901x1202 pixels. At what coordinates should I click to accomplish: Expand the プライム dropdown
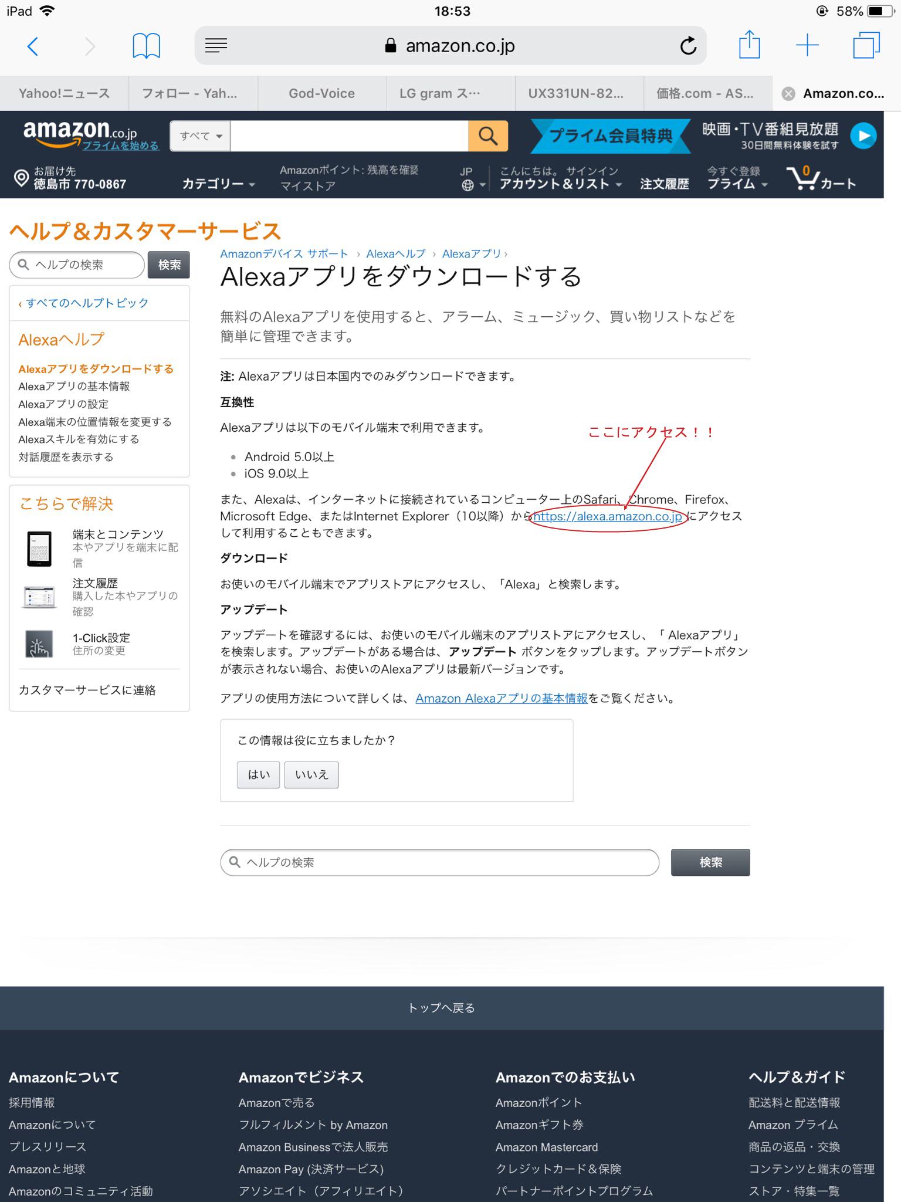point(737,184)
